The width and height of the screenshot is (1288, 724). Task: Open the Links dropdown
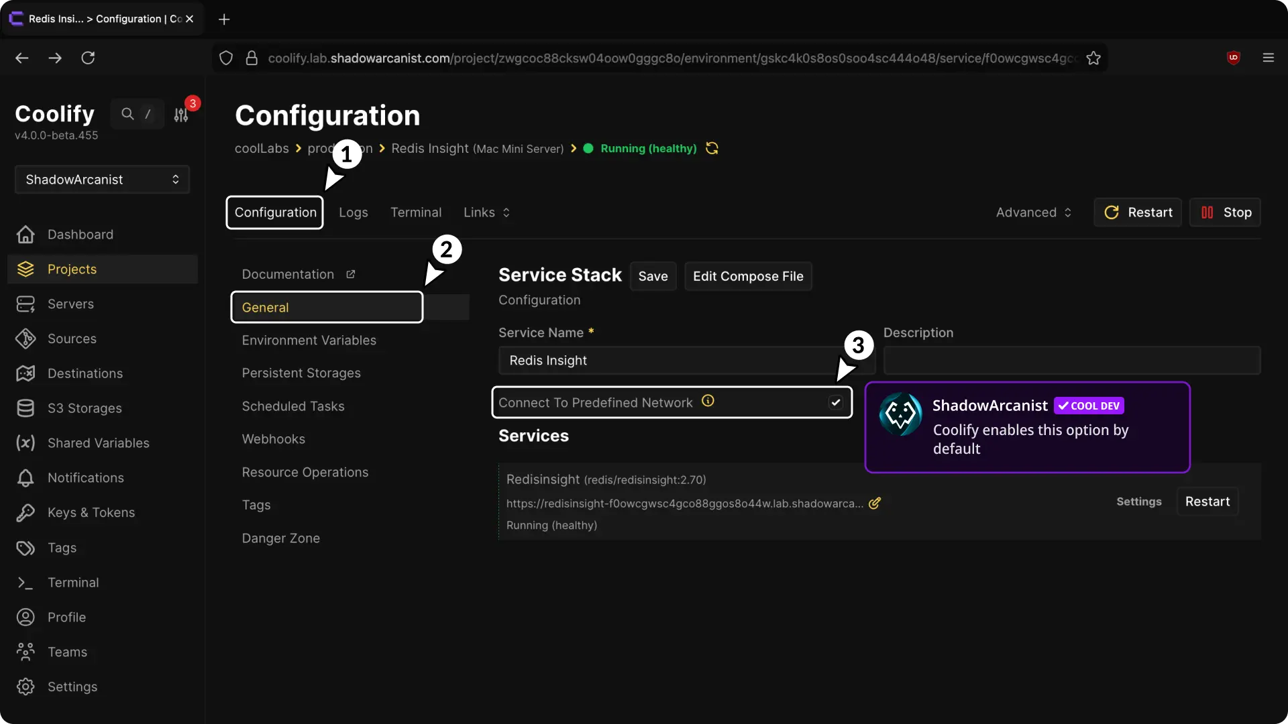click(x=486, y=213)
